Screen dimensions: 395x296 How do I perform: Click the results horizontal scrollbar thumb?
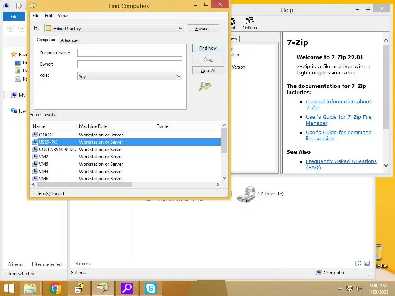(84, 184)
